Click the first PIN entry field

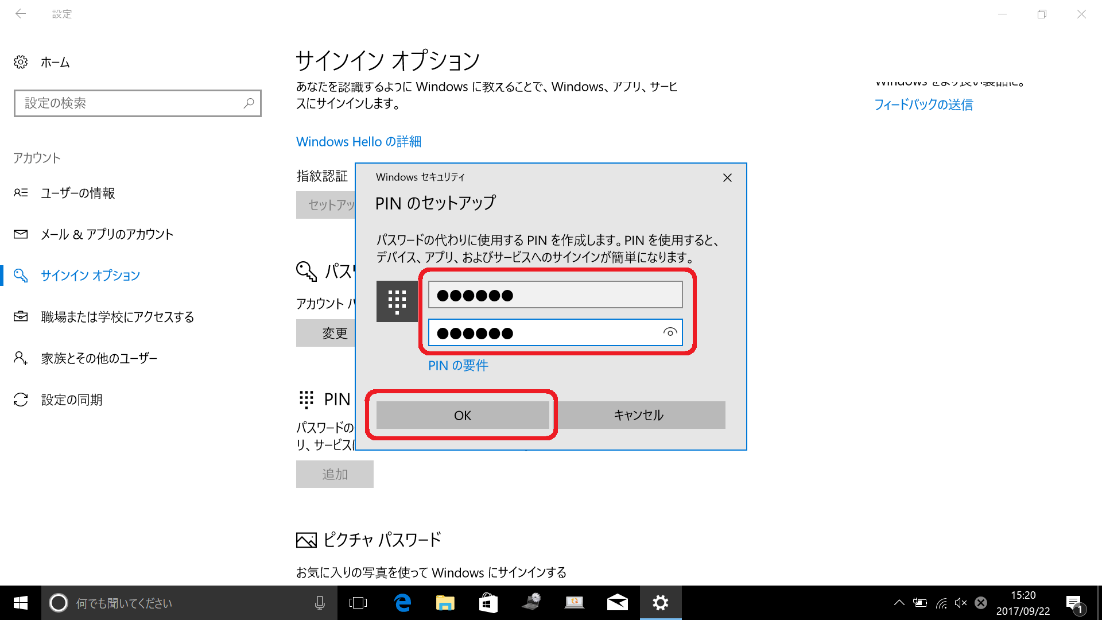tap(556, 295)
